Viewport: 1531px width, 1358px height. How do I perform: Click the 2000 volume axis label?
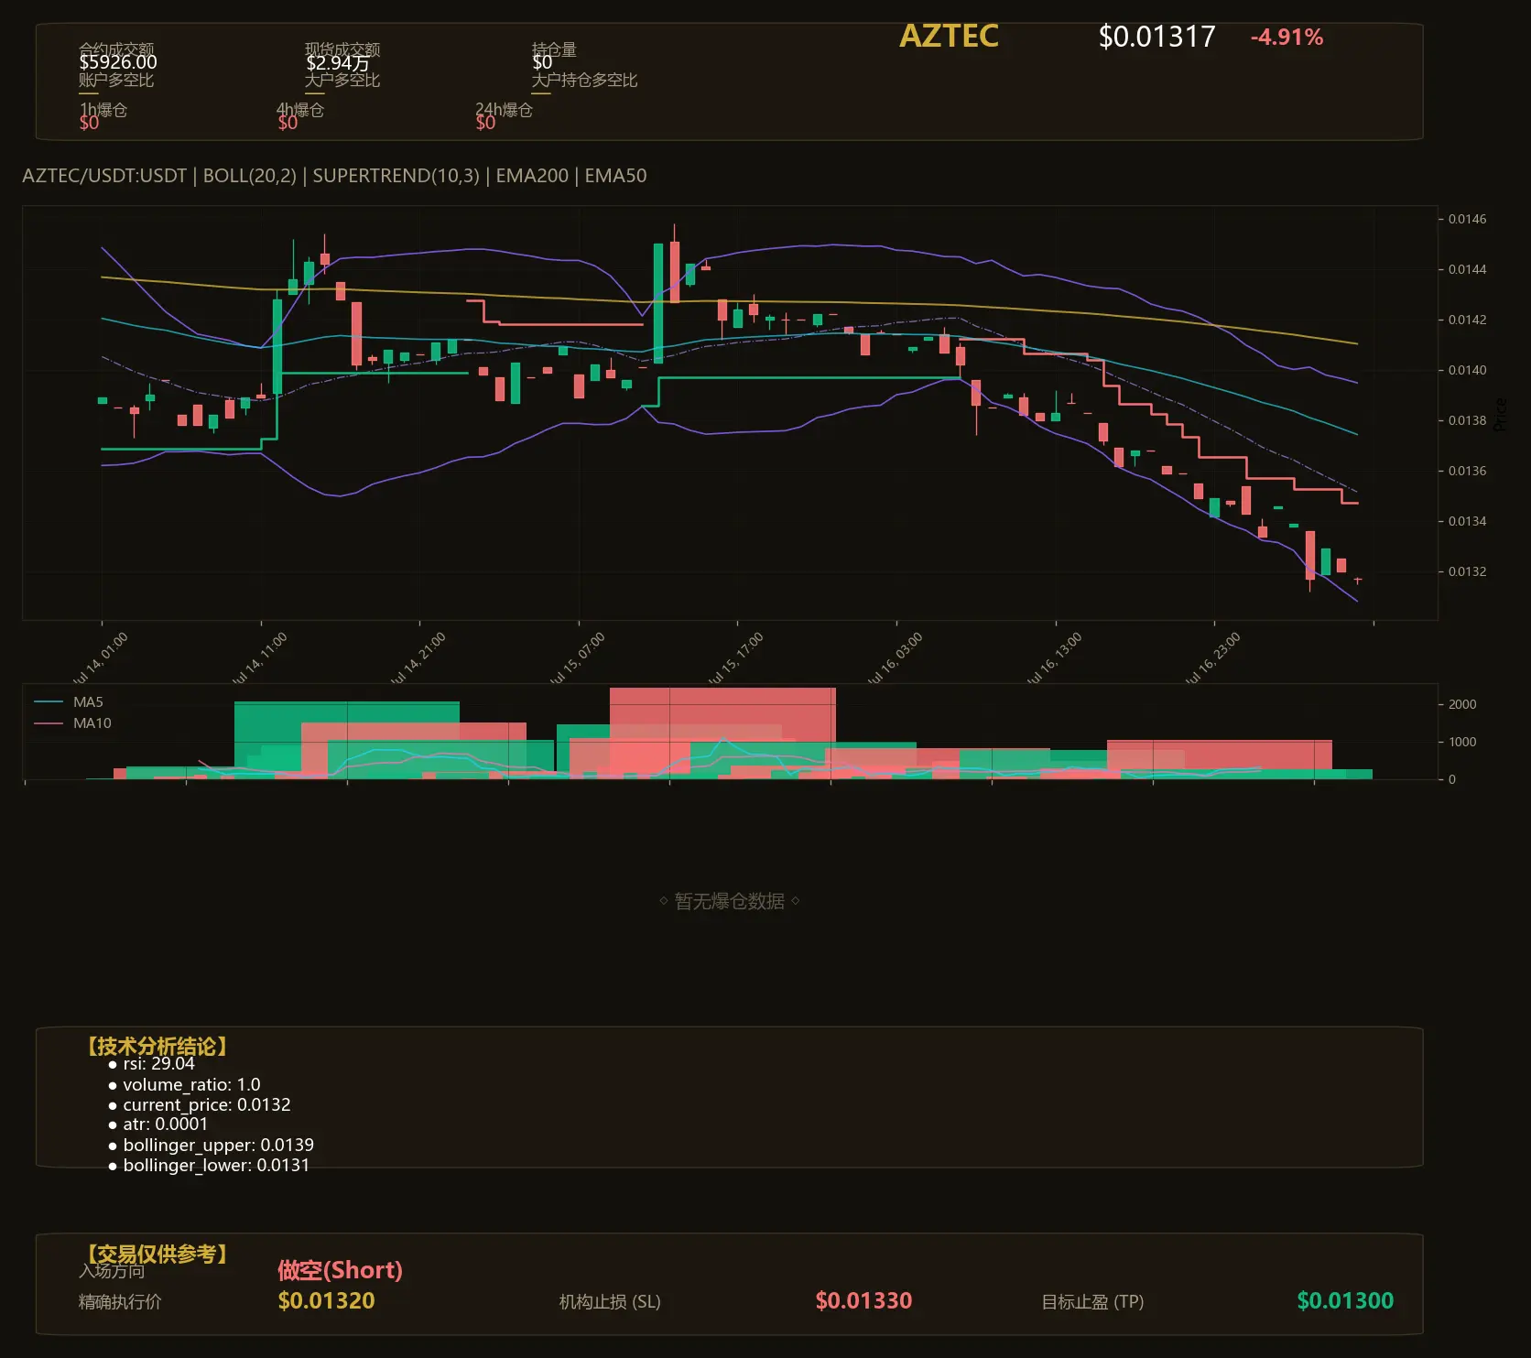[x=1462, y=704]
